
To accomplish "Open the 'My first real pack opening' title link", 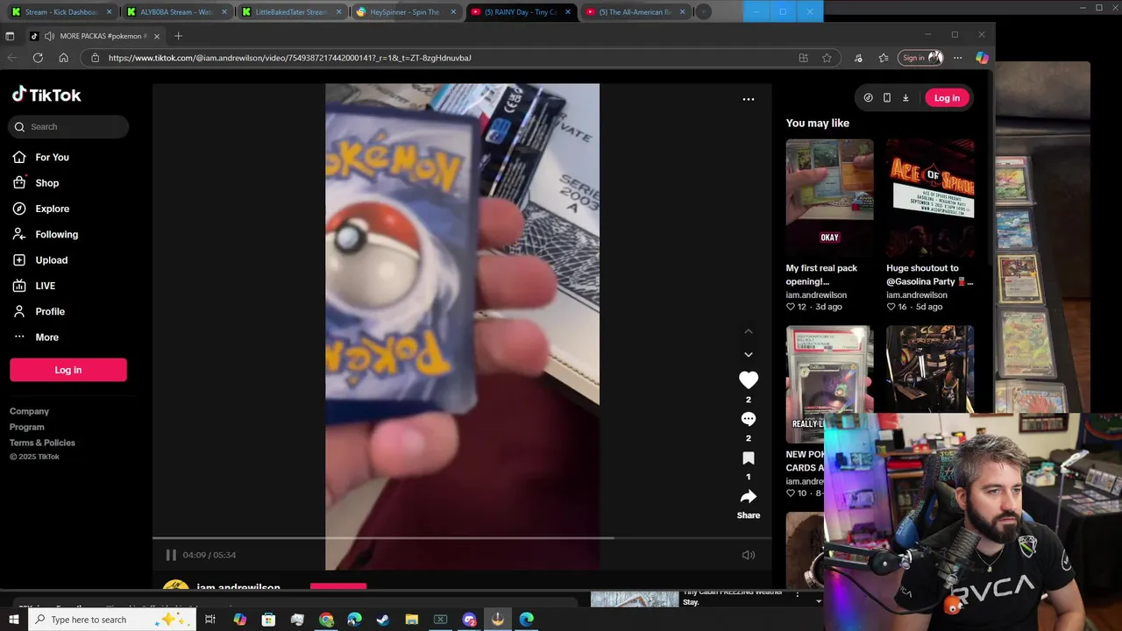I will [822, 274].
